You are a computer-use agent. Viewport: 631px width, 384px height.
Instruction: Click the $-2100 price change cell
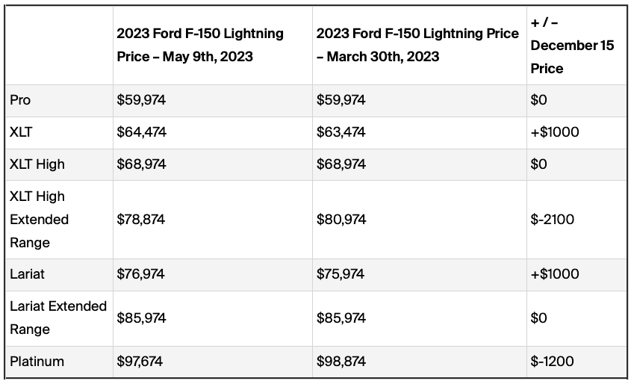pos(552,220)
